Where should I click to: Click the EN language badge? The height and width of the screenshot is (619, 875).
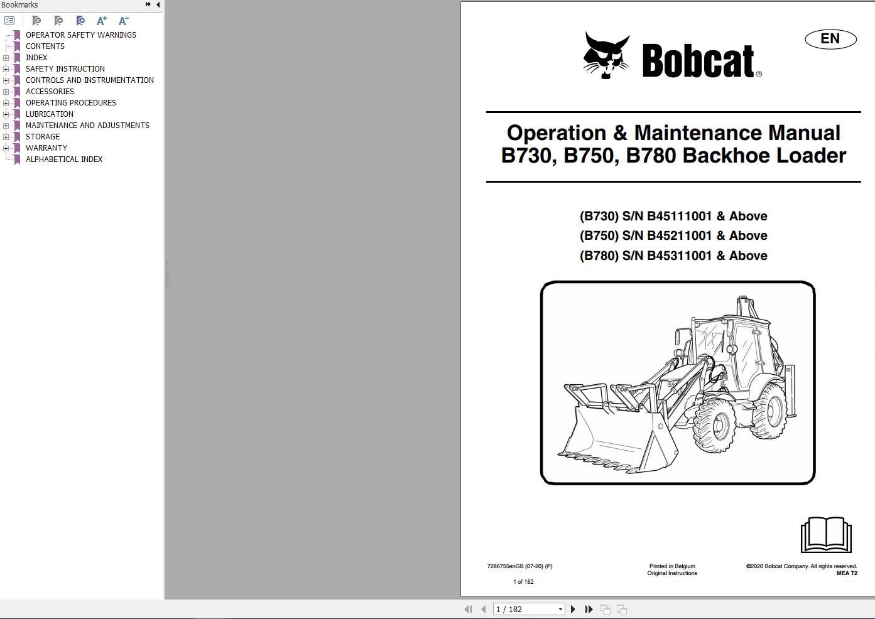[830, 39]
